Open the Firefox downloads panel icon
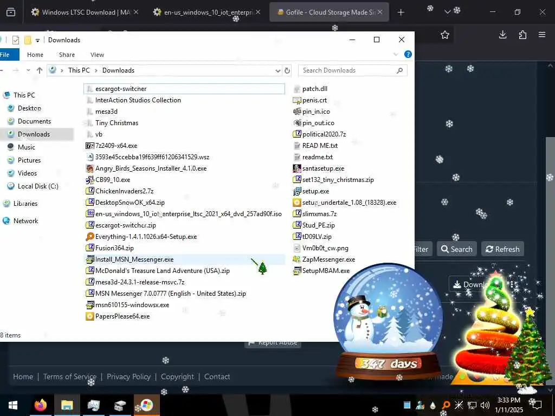Image resolution: width=555 pixels, height=416 pixels. (x=502, y=35)
